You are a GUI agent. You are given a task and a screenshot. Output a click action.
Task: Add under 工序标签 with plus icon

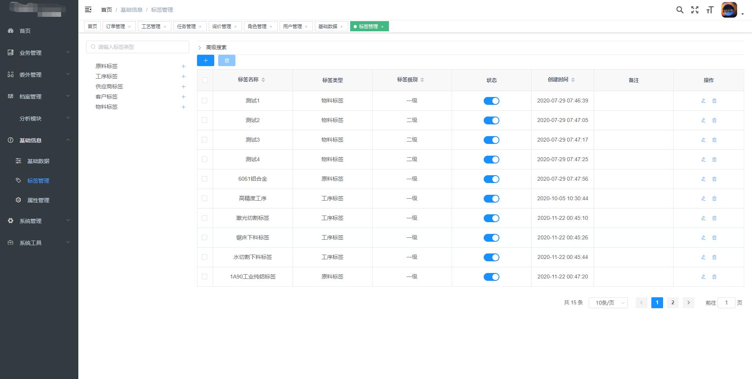(183, 77)
